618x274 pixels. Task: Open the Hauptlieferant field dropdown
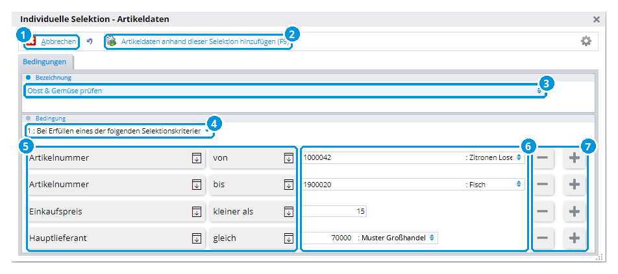196,238
